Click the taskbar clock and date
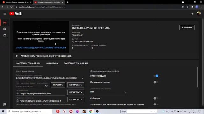 coord(192,111)
